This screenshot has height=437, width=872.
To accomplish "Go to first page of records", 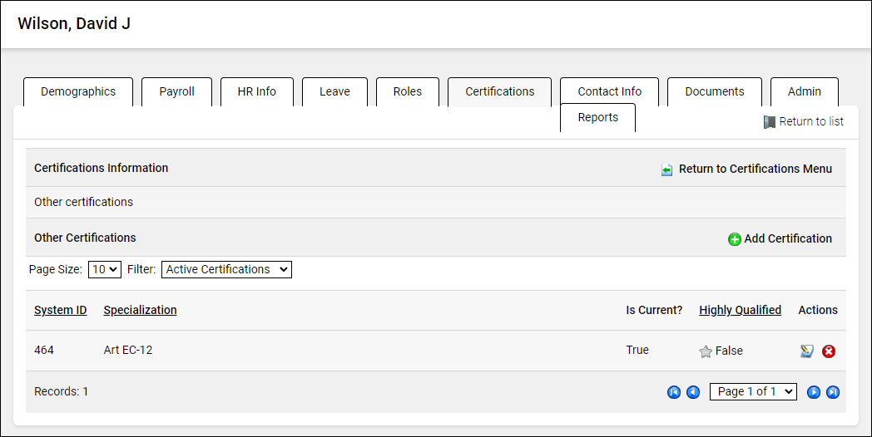I will click(x=674, y=392).
